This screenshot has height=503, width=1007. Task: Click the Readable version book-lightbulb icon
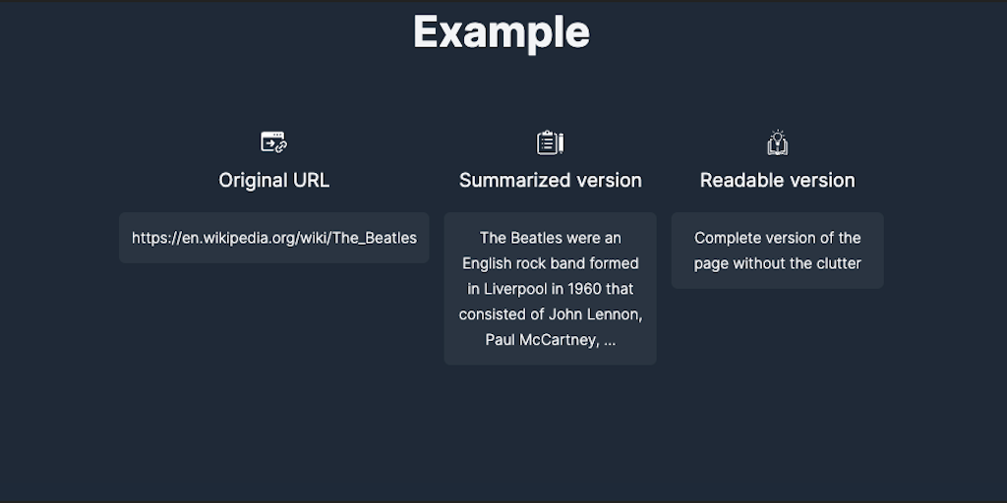click(777, 142)
